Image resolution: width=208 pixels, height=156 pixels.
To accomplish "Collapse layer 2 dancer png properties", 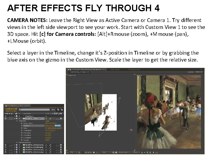I will [14, 118].
